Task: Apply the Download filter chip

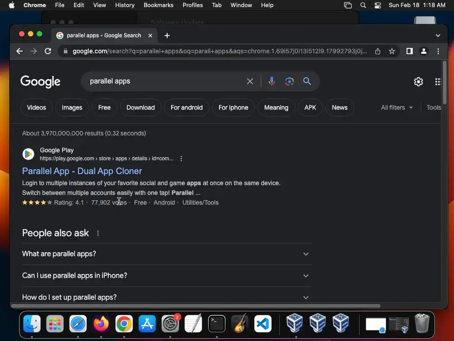Action: [141, 107]
